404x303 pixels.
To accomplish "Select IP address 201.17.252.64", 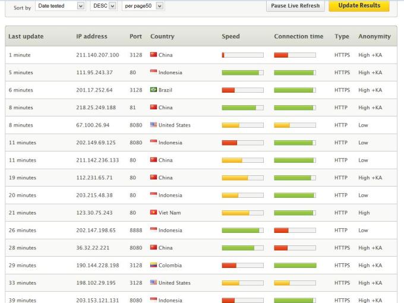I will pyautogui.click(x=94, y=90).
